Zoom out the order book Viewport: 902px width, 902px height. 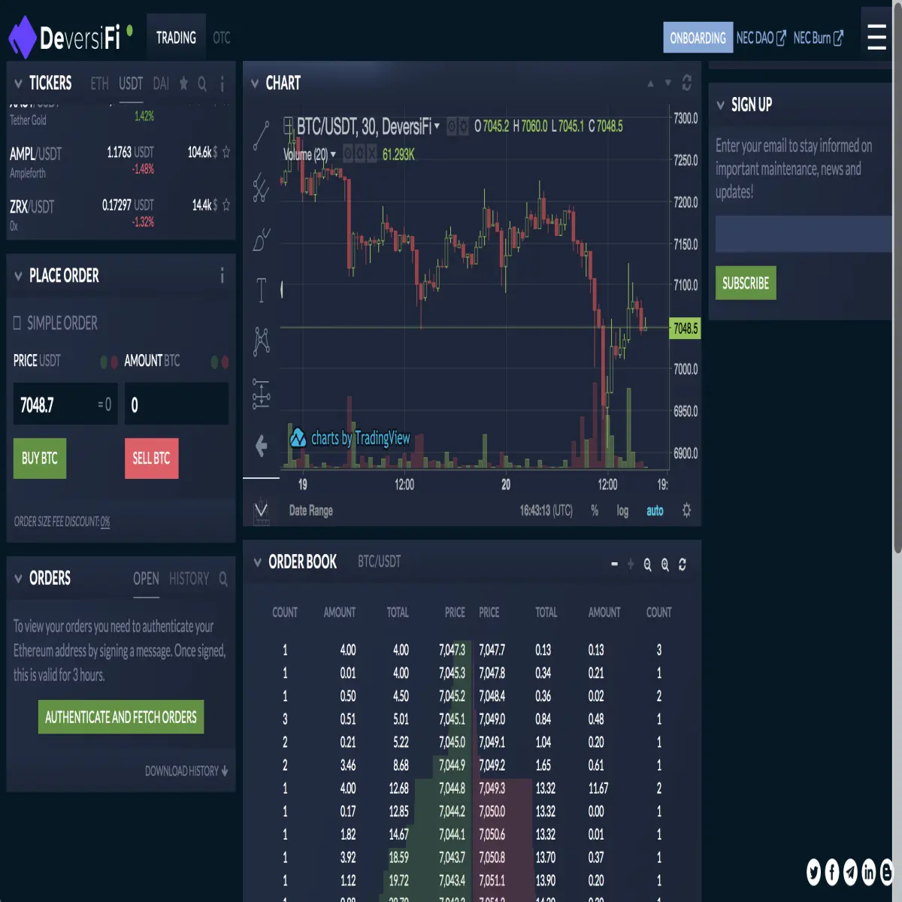coord(647,565)
